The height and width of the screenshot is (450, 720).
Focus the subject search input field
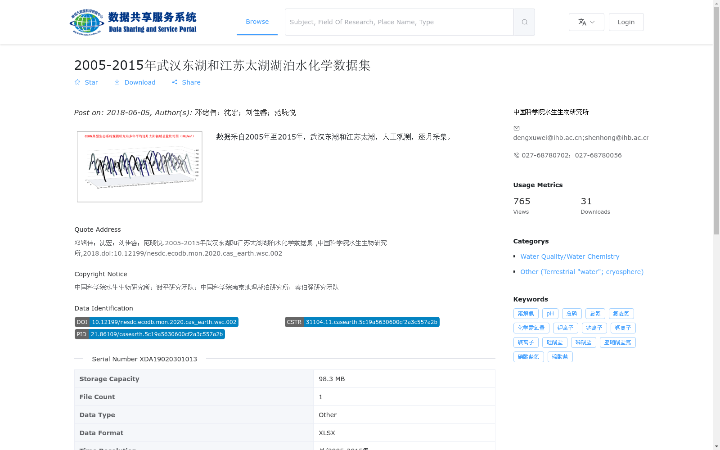pyautogui.click(x=399, y=22)
